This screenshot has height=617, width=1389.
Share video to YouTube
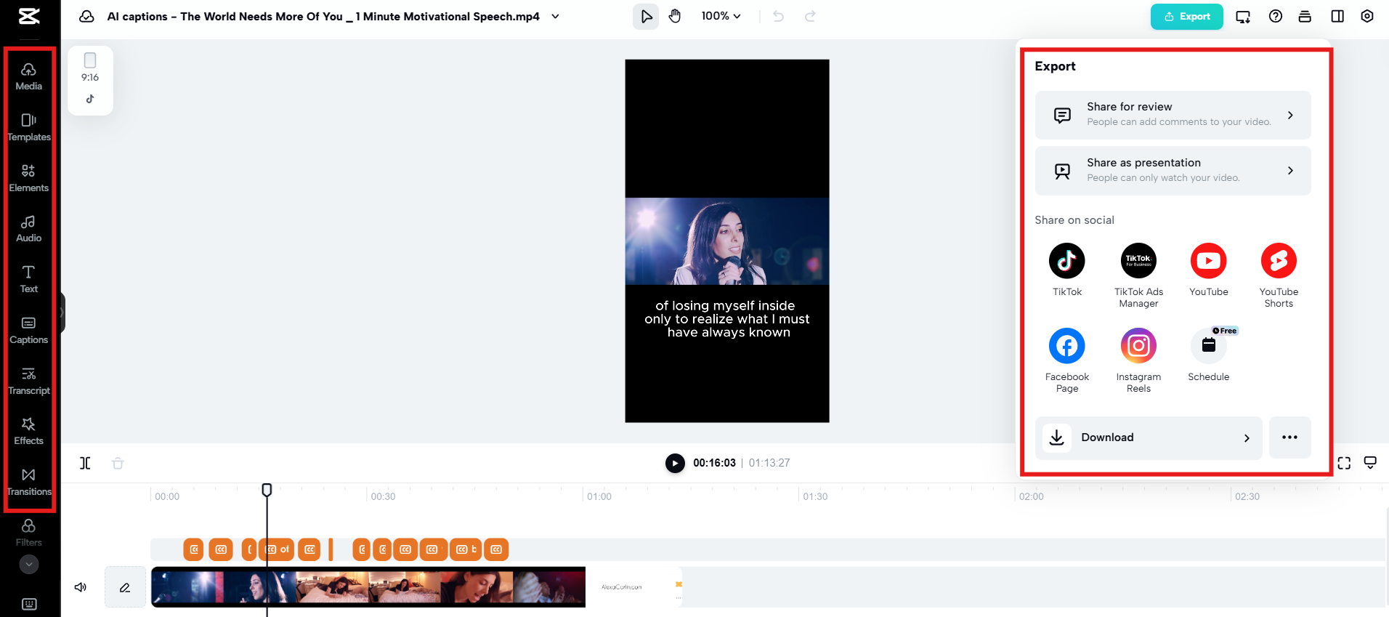tap(1209, 261)
